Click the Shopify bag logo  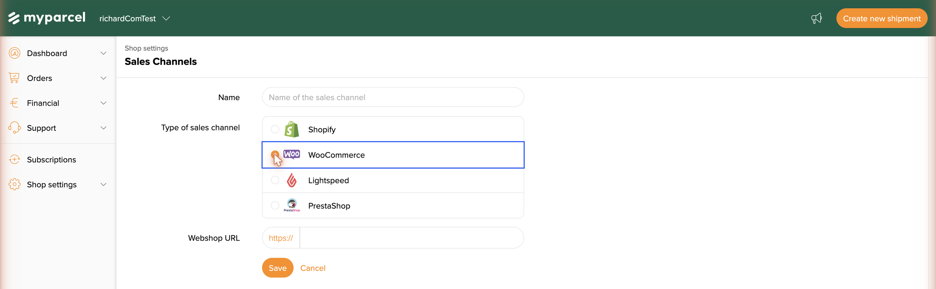(x=292, y=129)
